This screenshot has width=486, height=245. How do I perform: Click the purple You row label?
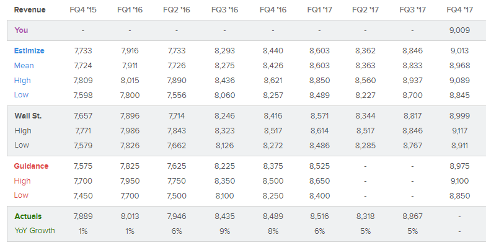pyautogui.click(x=21, y=30)
